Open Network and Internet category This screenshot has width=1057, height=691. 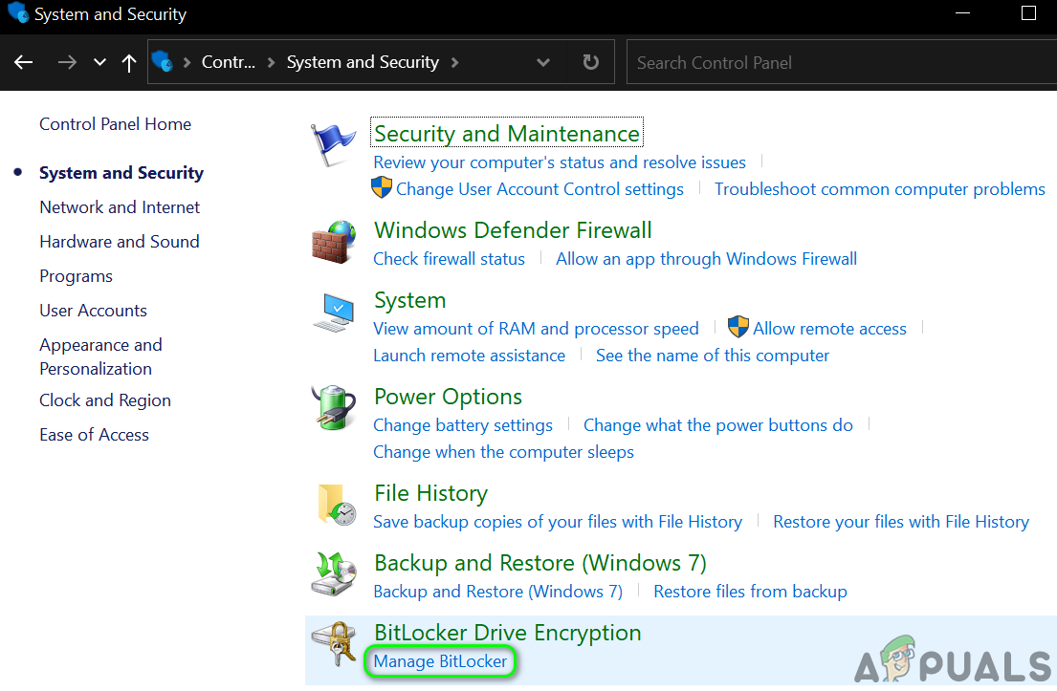(120, 207)
